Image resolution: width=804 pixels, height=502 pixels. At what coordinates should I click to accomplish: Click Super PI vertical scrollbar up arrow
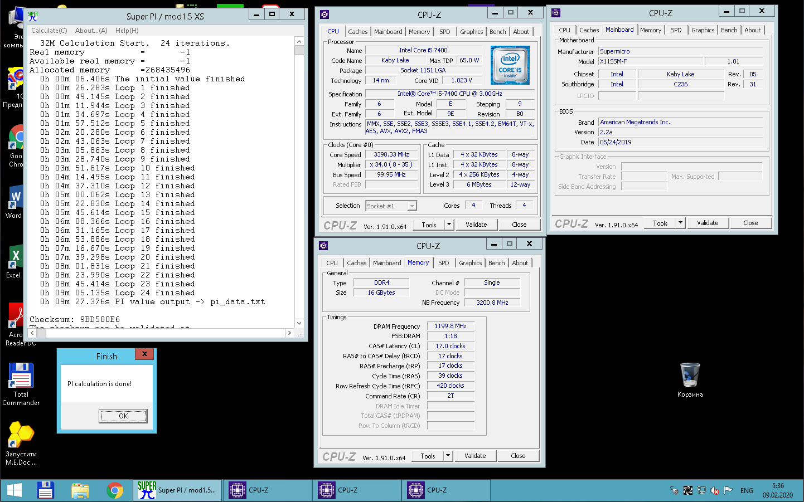point(299,41)
